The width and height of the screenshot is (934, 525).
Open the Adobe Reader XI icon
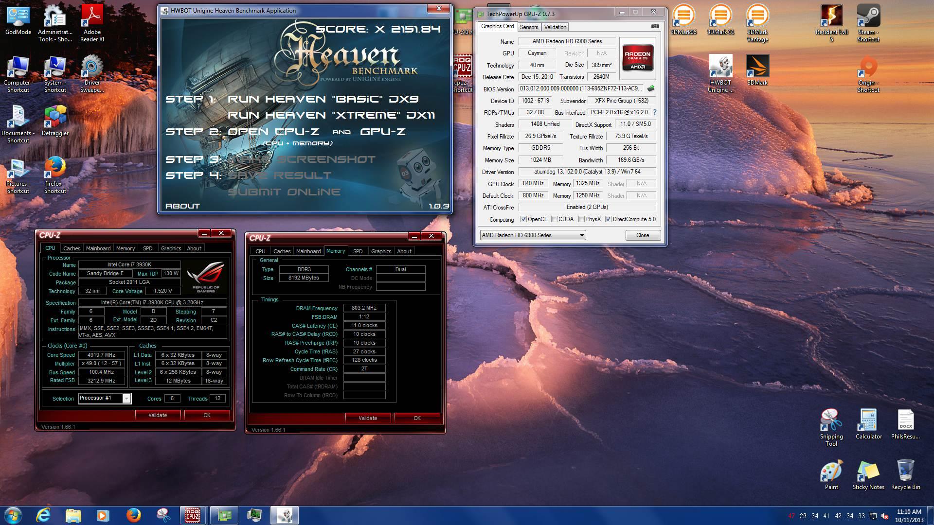click(92, 23)
